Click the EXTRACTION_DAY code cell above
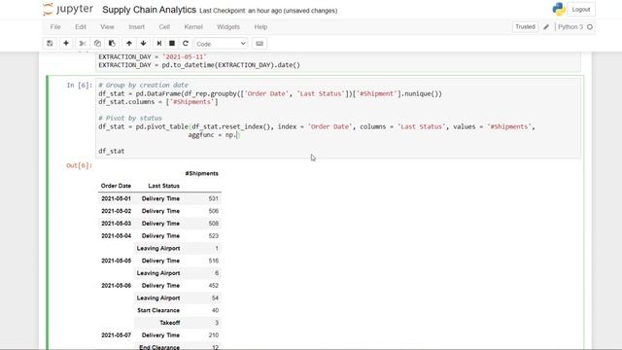The width and height of the screenshot is (622, 350). click(x=338, y=61)
